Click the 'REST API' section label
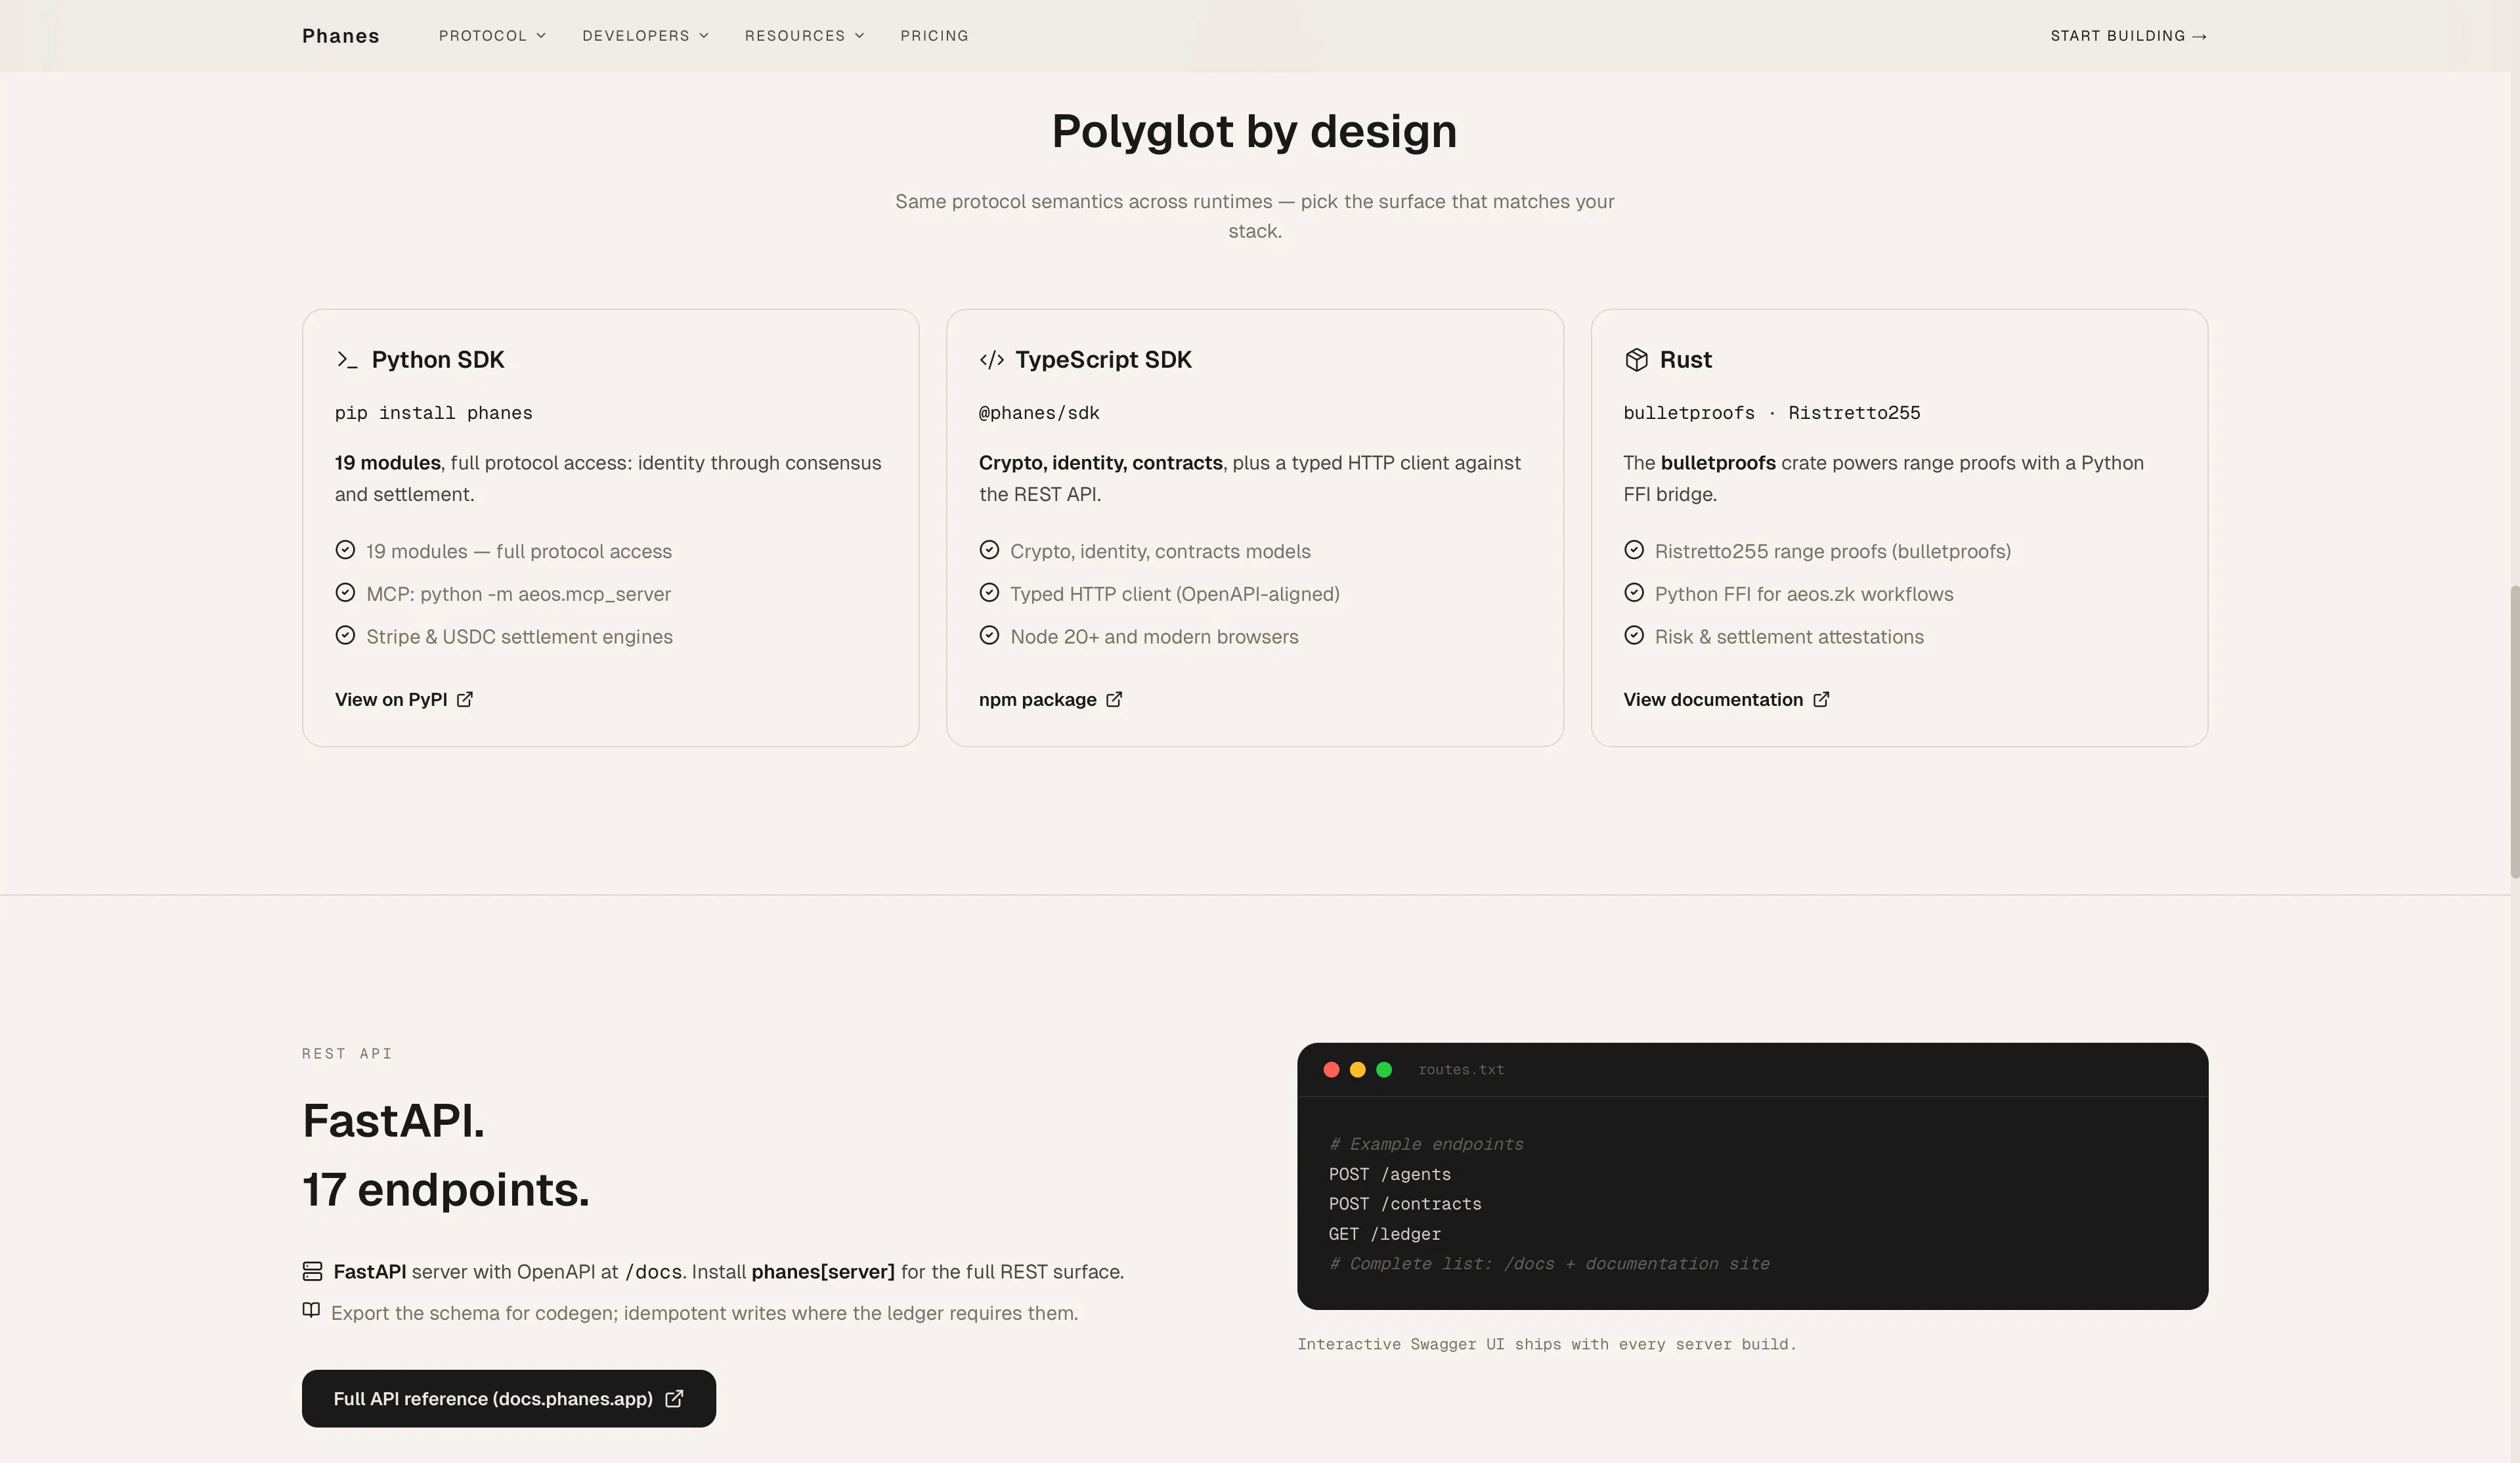Screen dimensions: 2520x1463 tap(347, 1053)
